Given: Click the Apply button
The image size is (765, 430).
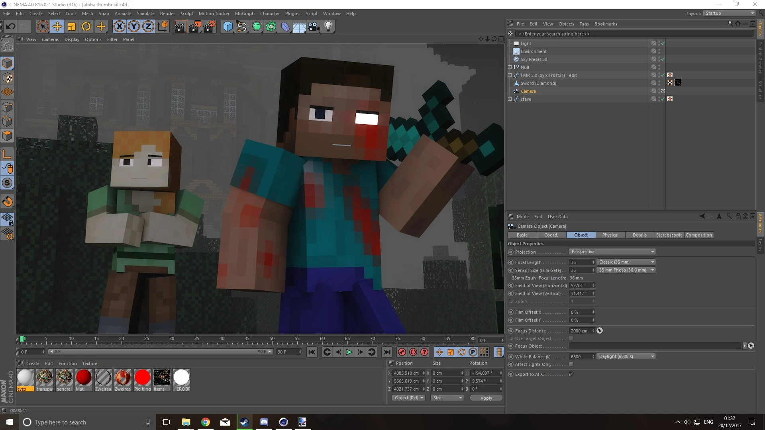Looking at the screenshot, I should click(x=486, y=398).
